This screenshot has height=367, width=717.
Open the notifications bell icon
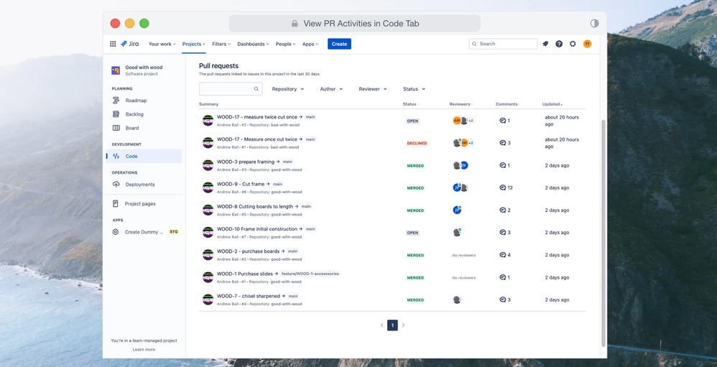pyautogui.click(x=545, y=44)
